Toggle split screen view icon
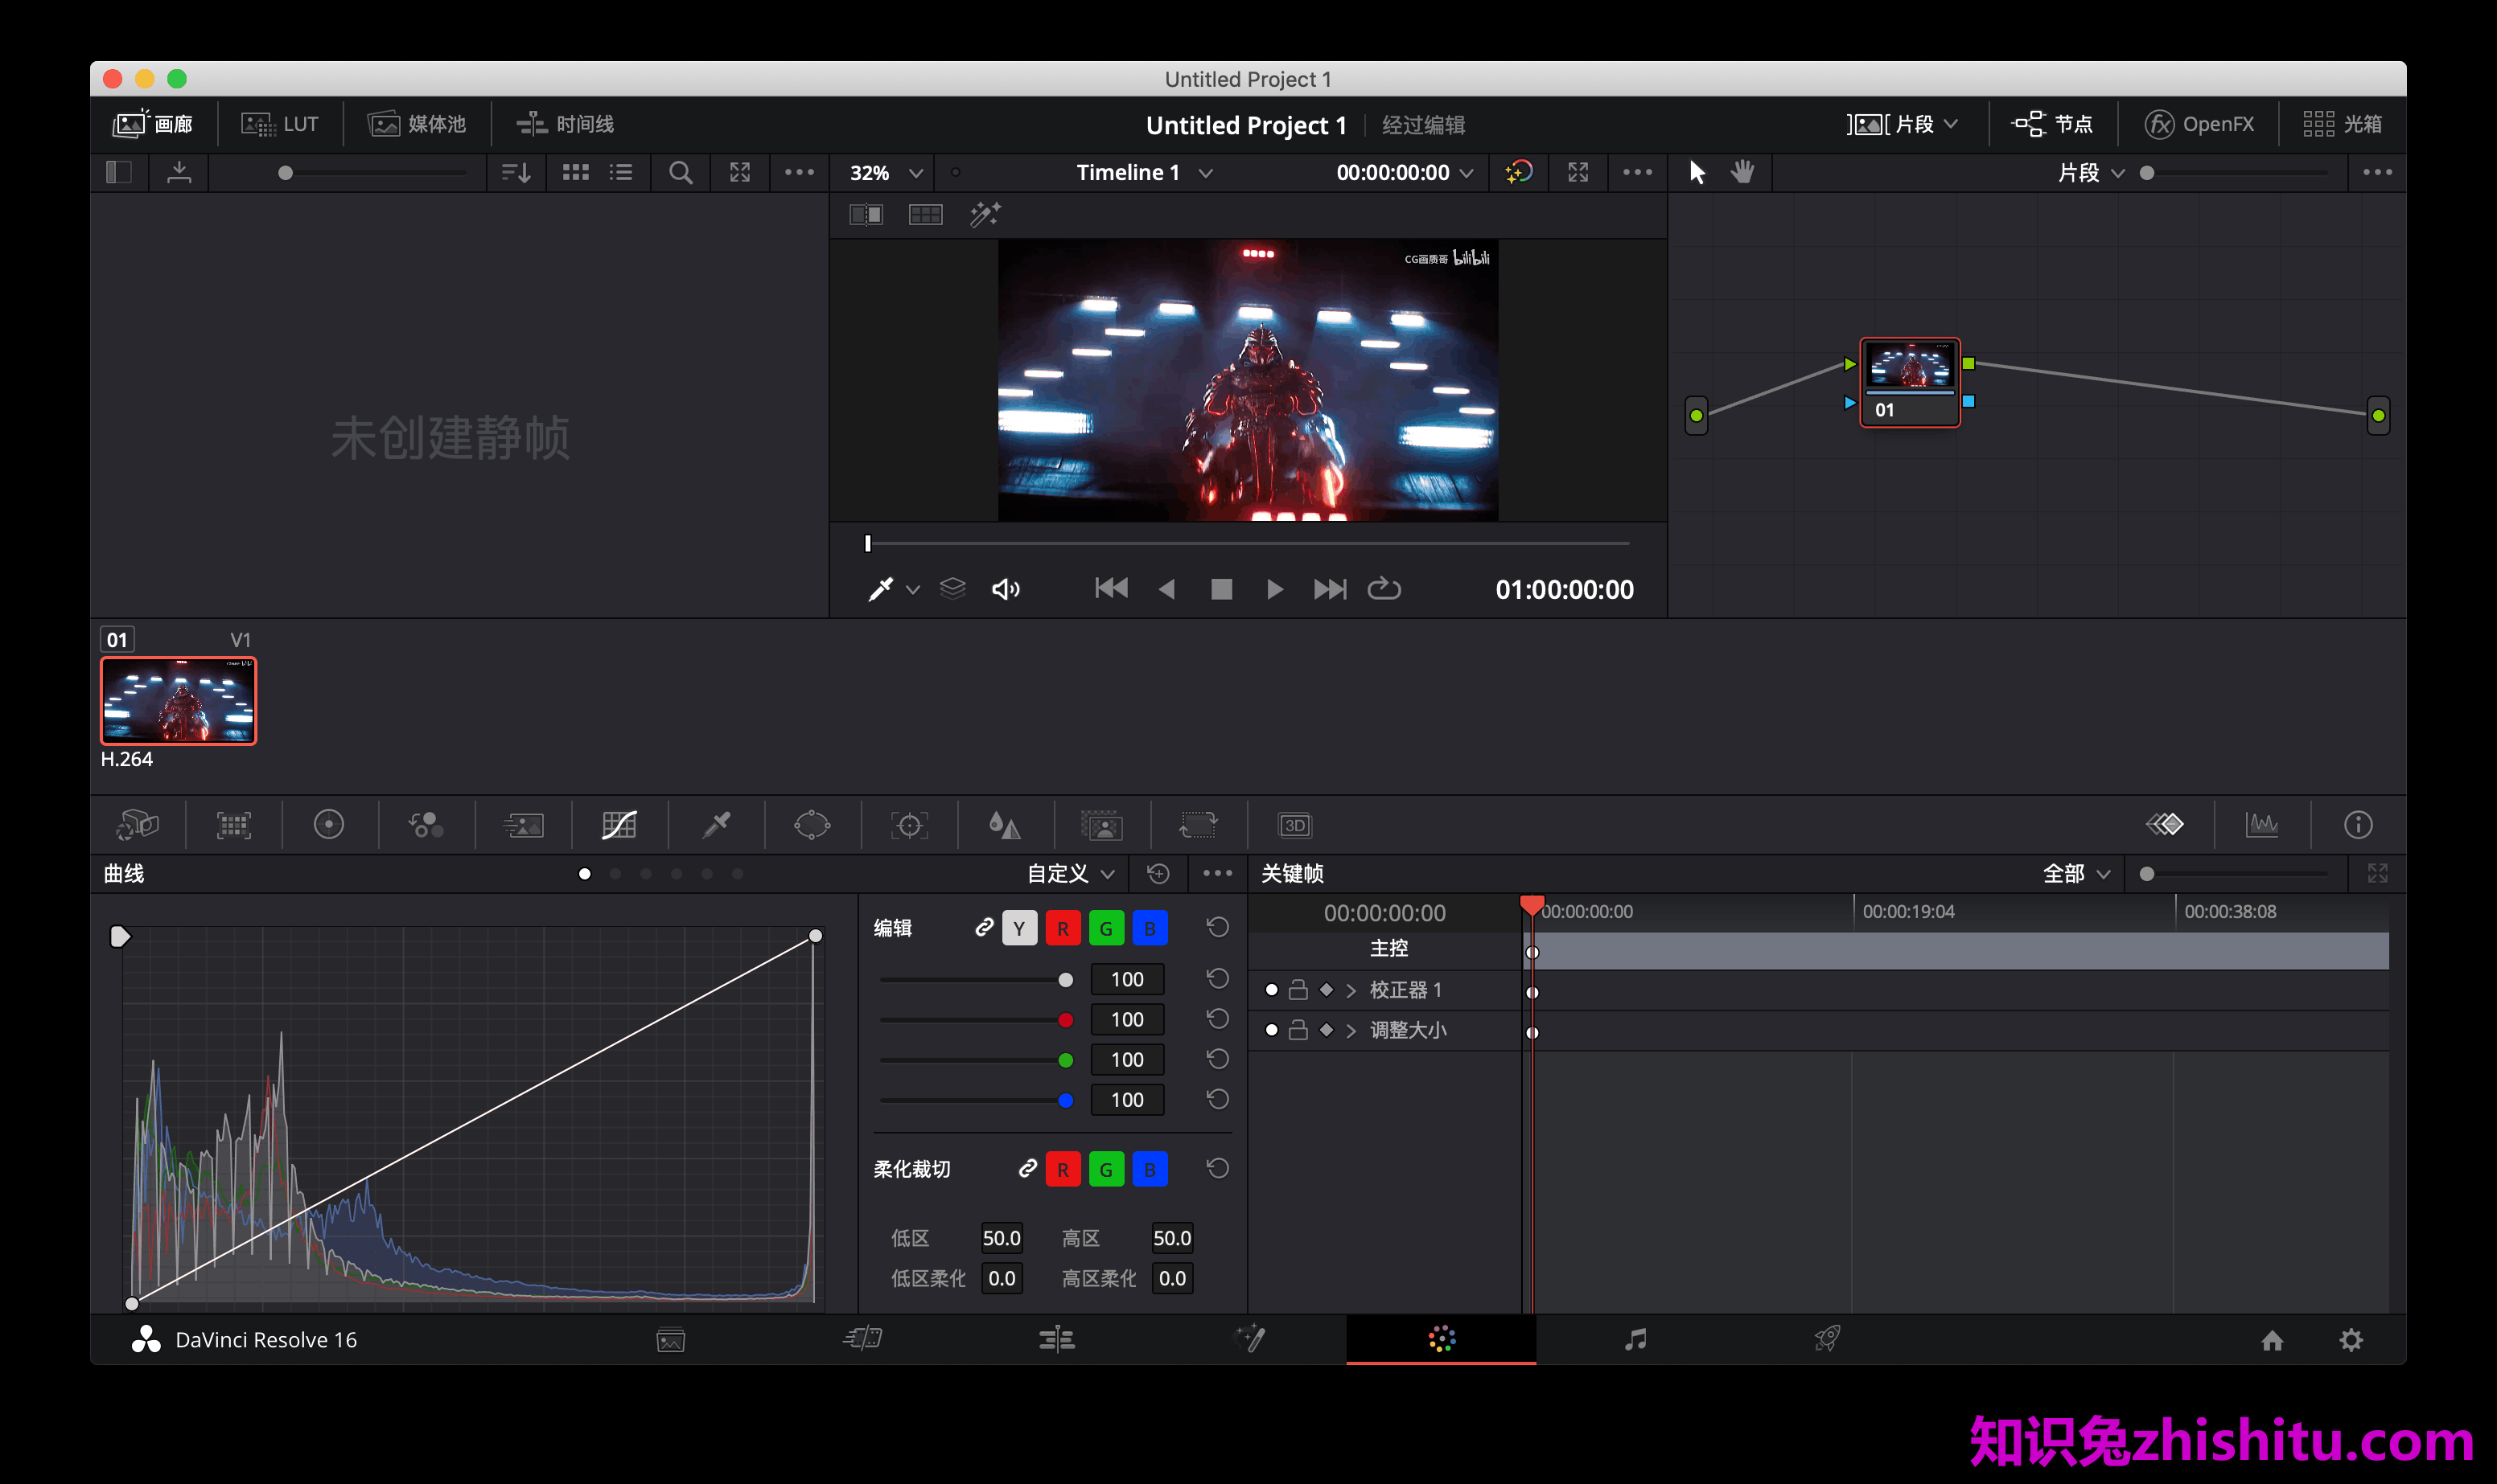Image resolution: width=2497 pixels, height=1484 pixels. click(x=925, y=214)
